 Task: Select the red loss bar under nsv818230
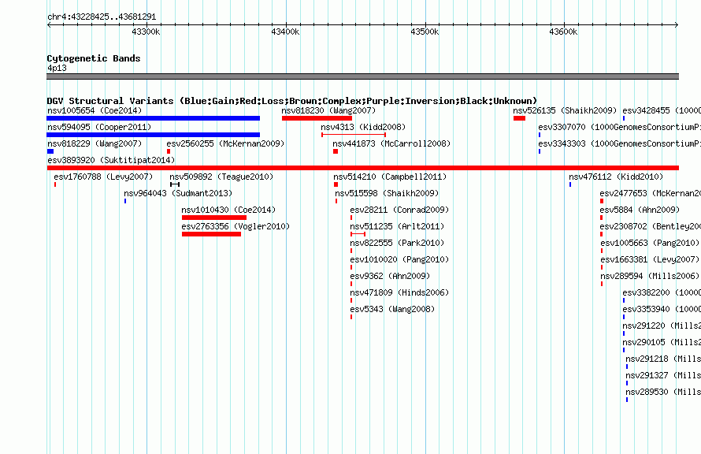[x=317, y=118]
